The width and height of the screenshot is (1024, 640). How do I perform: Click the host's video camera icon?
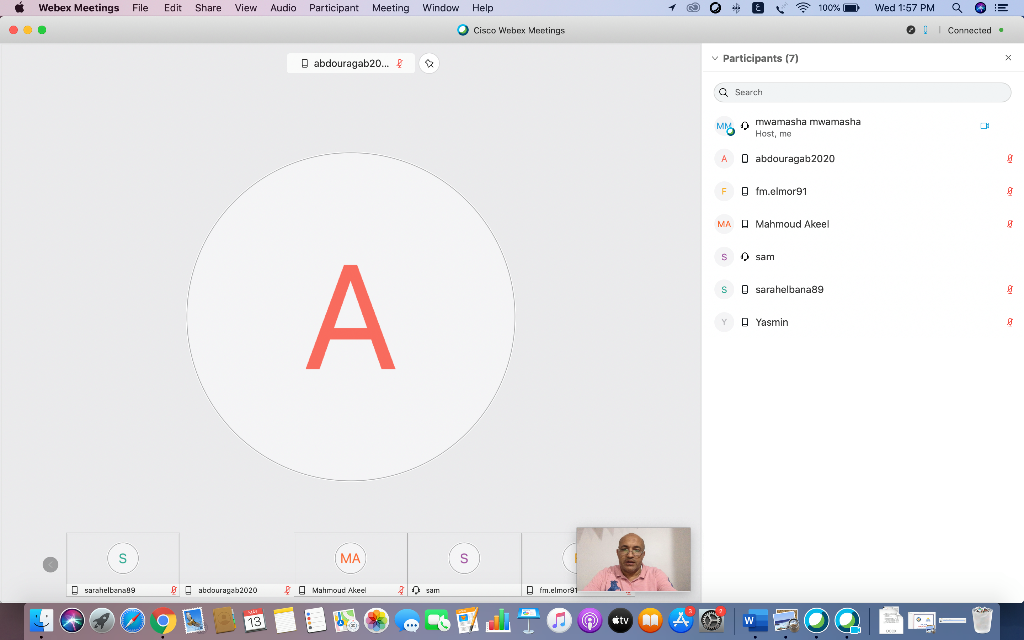point(985,126)
